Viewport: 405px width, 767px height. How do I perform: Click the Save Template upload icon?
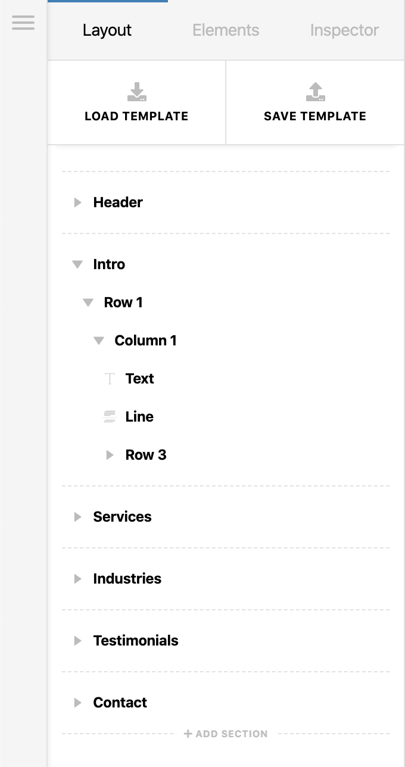pyautogui.click(x=316, y=92)
